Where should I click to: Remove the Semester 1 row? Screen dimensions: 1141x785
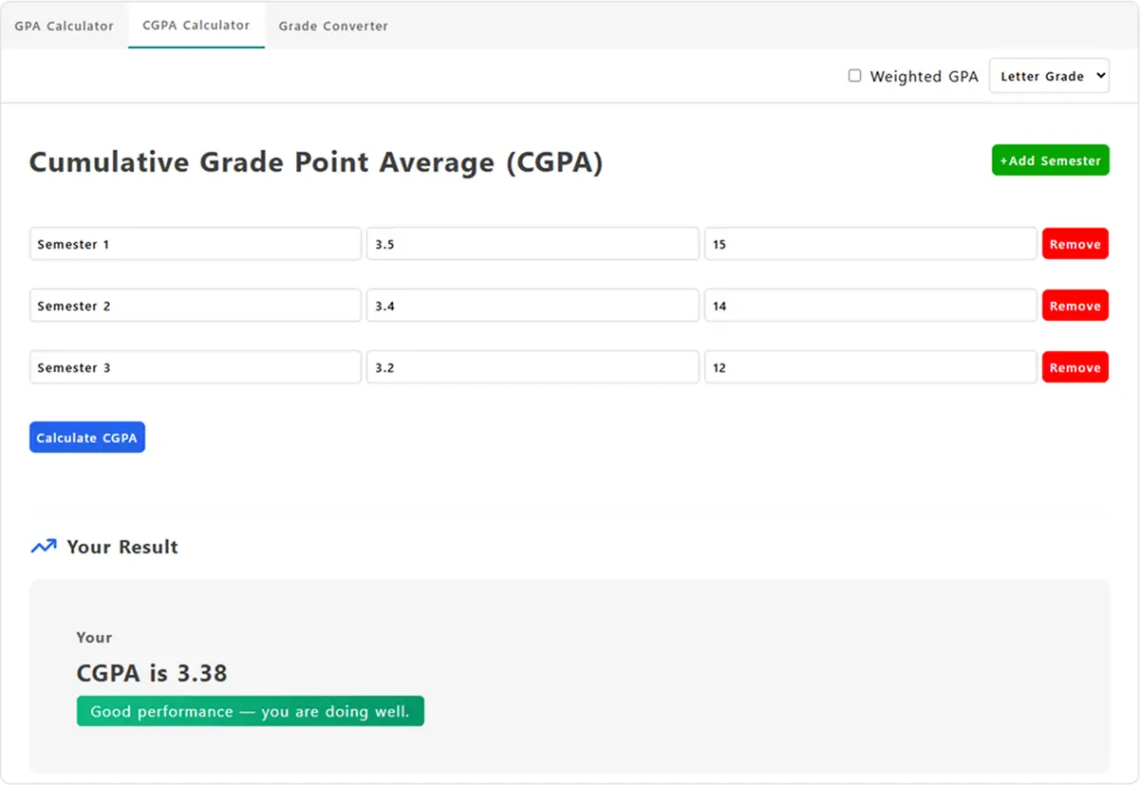pyautogui.click(x=1075, y=244)
